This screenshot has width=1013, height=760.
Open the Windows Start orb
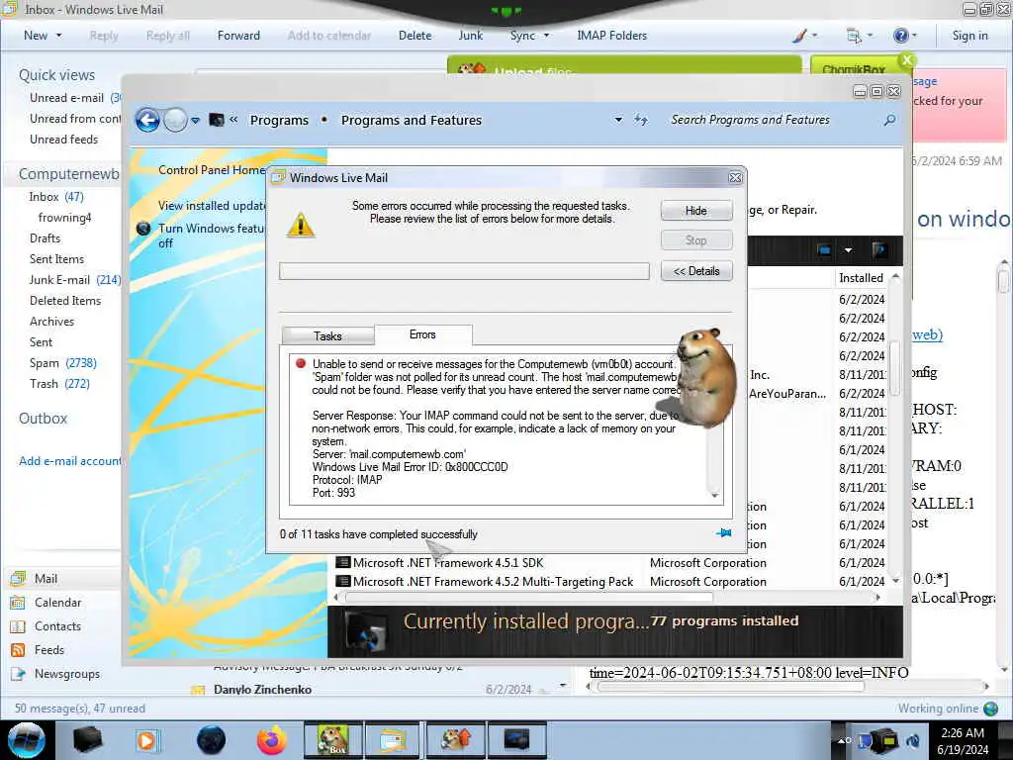click(27, 740)
